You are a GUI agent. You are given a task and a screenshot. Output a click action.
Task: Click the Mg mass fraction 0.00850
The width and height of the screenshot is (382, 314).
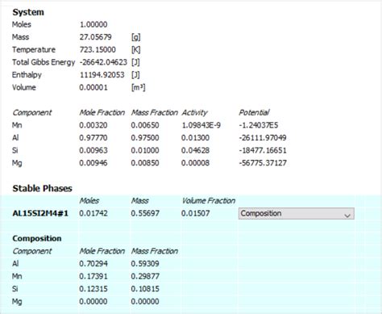coord(145,163)
